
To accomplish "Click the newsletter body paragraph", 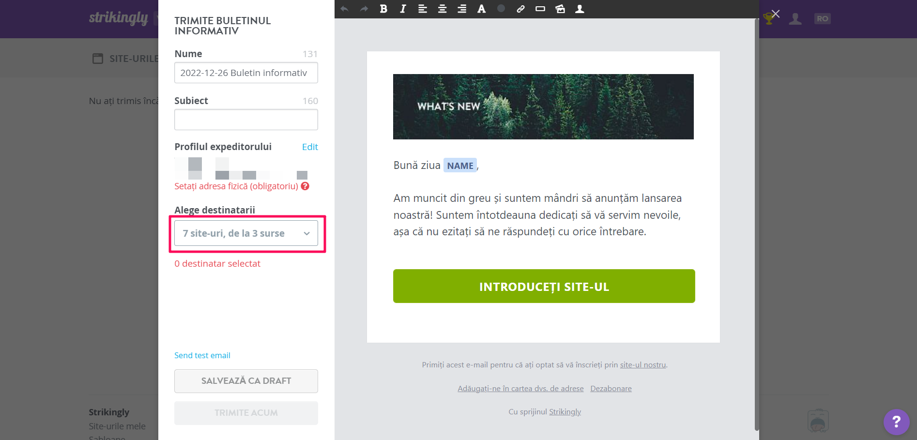I will pos(537,215).
